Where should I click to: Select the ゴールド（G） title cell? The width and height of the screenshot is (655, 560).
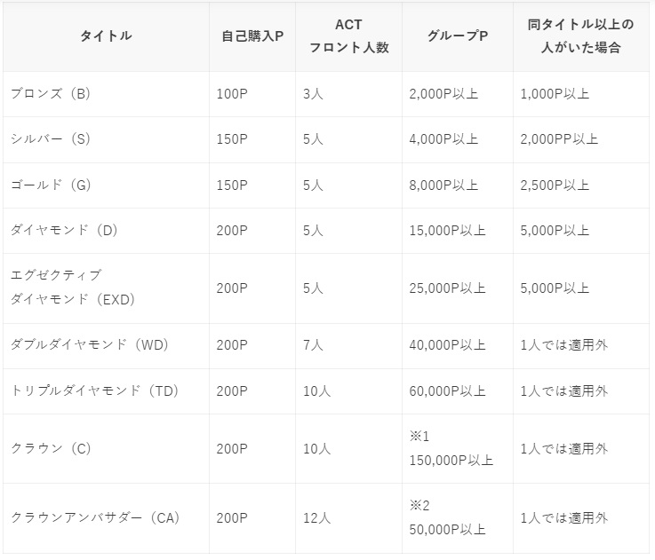(106, 185)
